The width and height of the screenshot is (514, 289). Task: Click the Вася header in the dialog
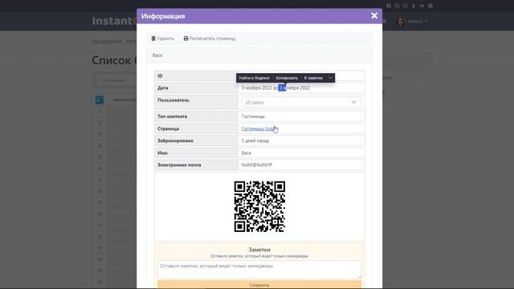[157, 55]
